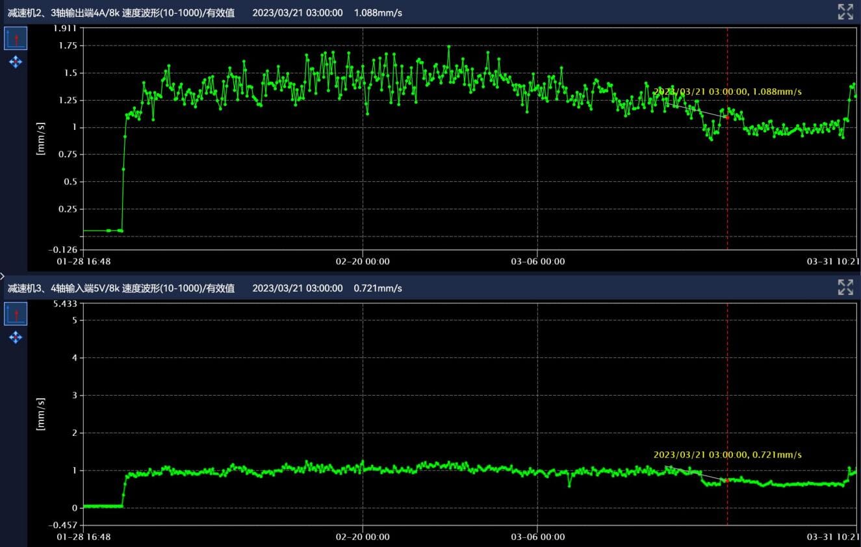Image resolution: width=861 pixels, height=547 pixels.
Task: Select pan tool on 减速机2 chart
Action: [x=16, y=62]
